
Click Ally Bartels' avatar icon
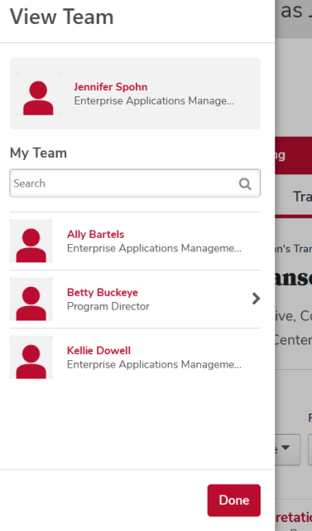[31, 241]
